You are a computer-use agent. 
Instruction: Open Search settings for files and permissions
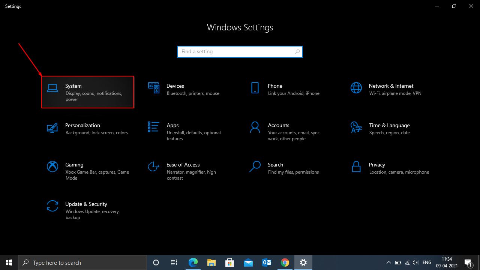point(286,168)
